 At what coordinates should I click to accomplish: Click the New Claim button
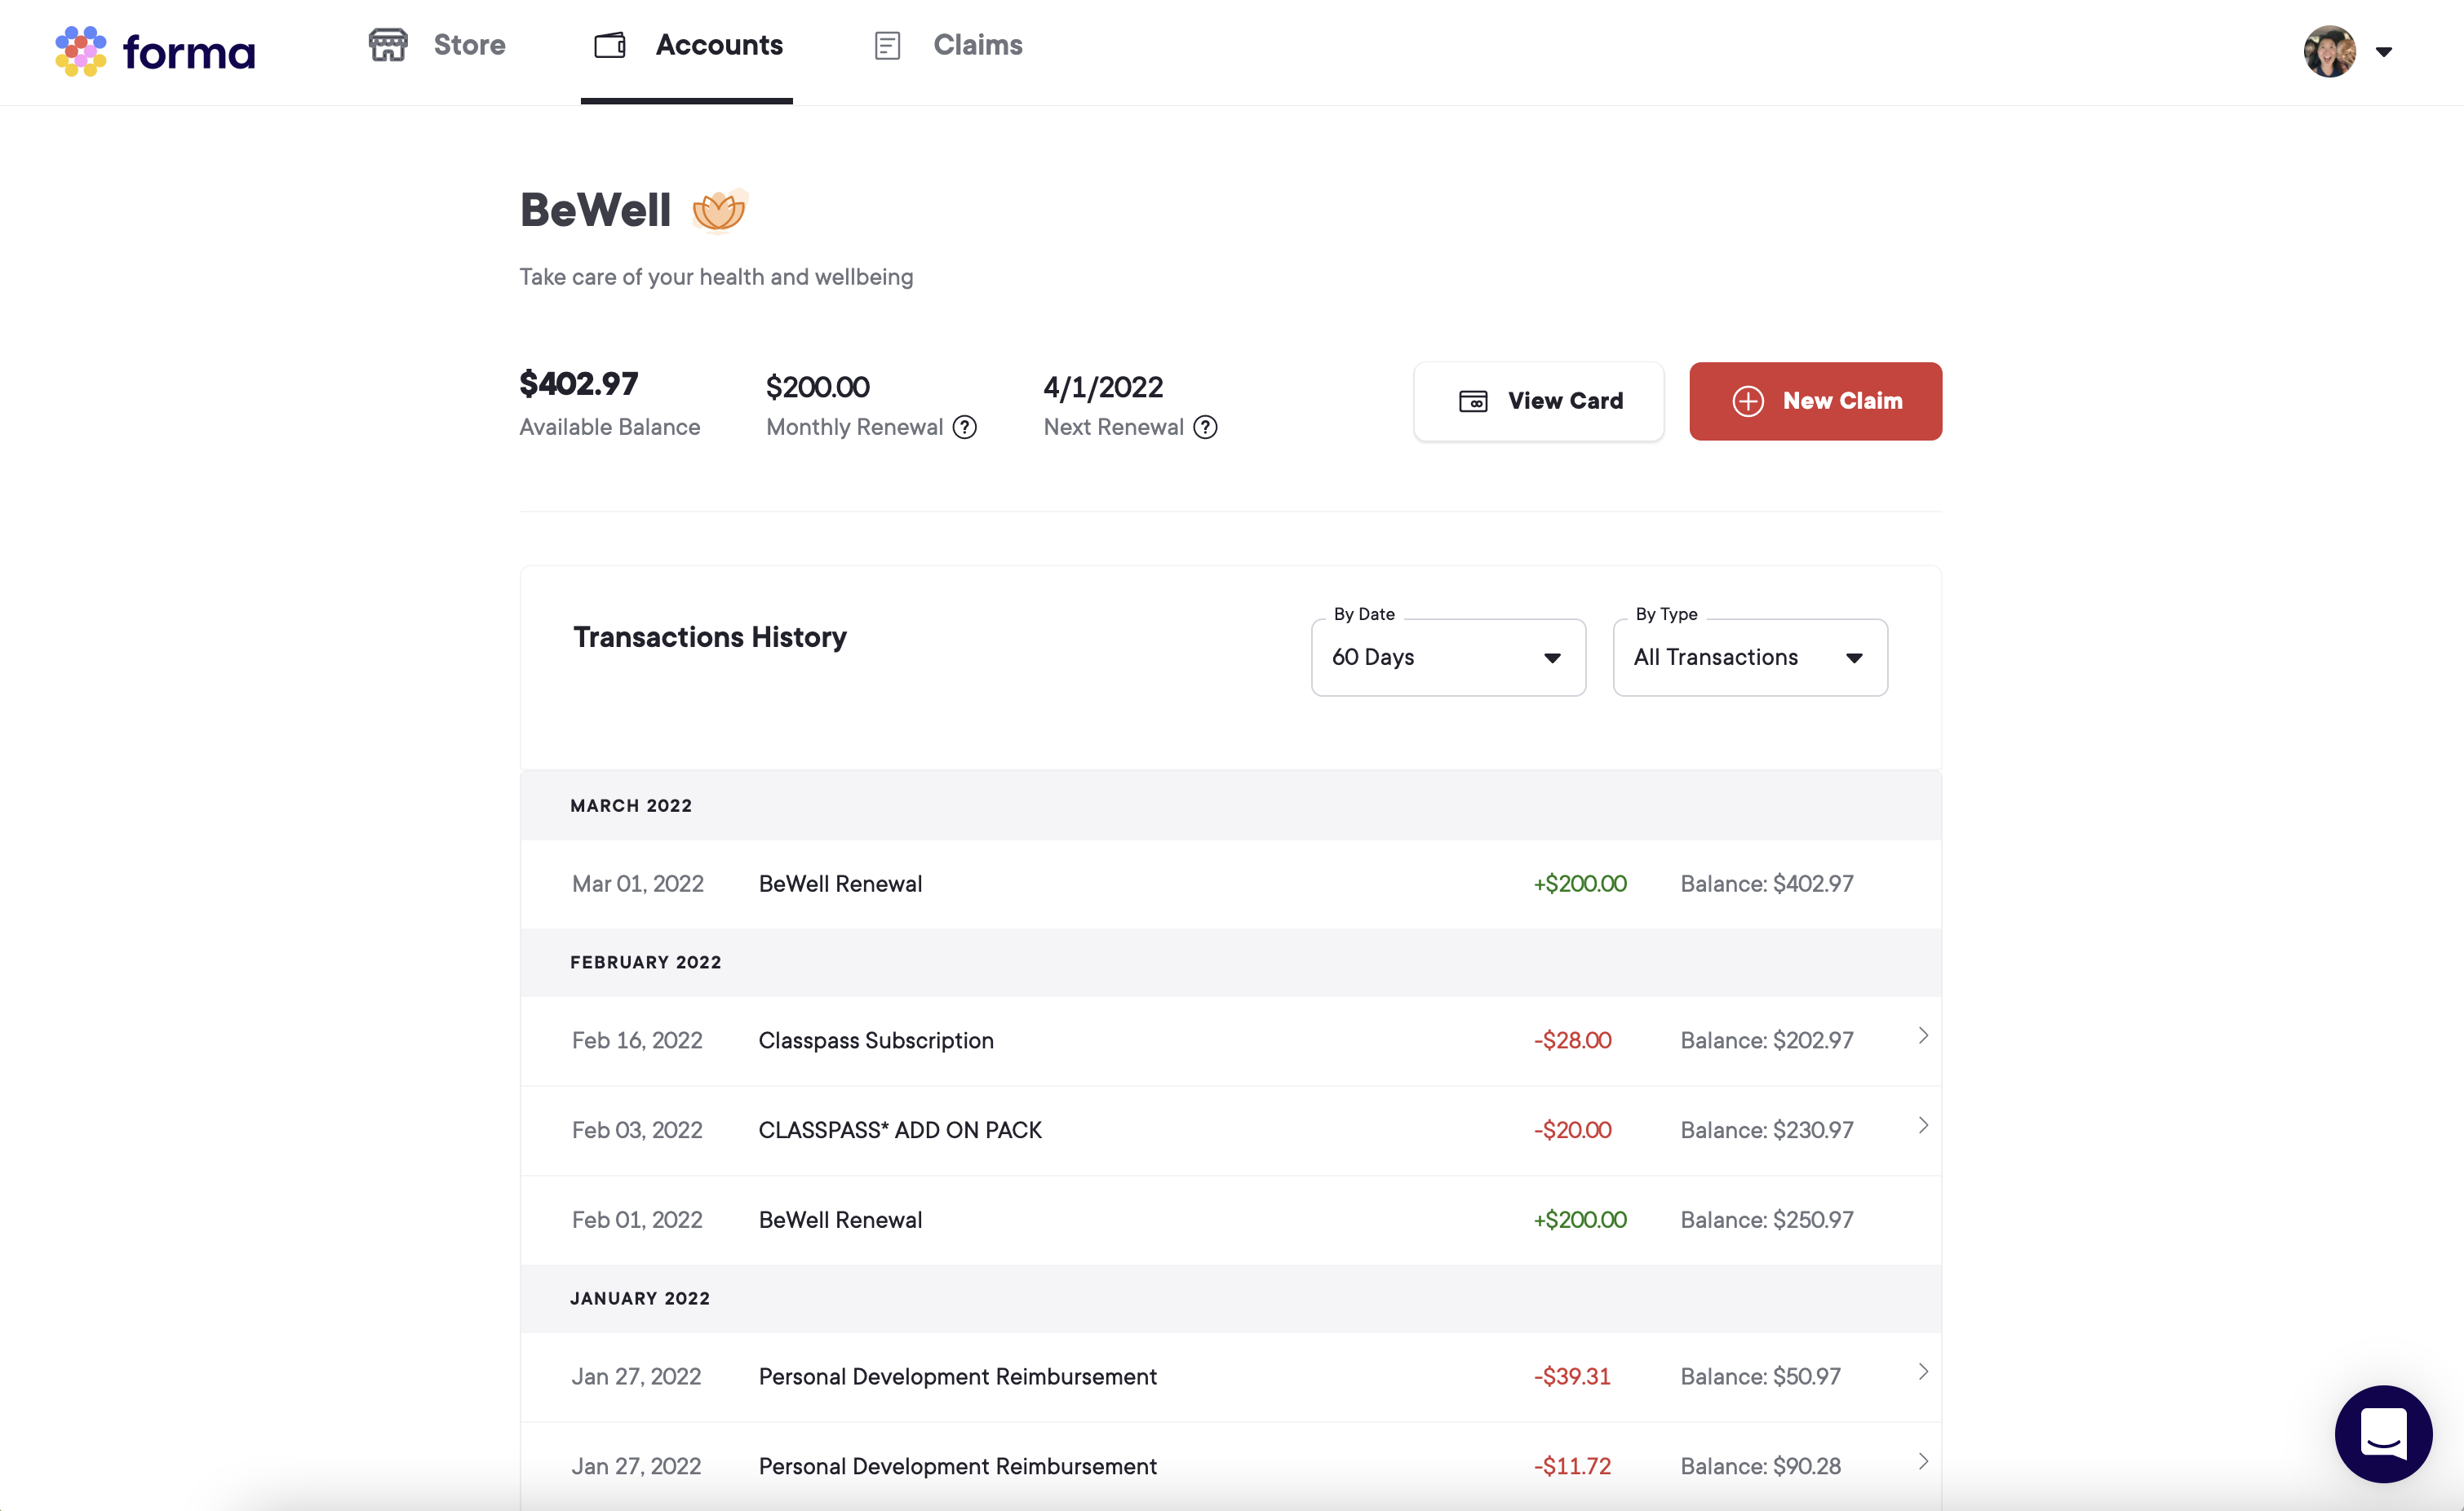click(x=1815, y=401)
